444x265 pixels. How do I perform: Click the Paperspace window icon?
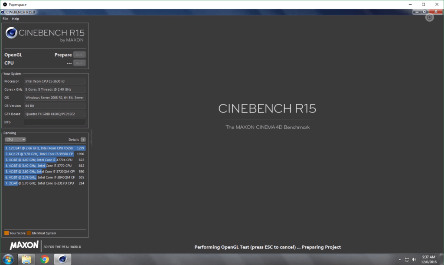coord(5,4)
